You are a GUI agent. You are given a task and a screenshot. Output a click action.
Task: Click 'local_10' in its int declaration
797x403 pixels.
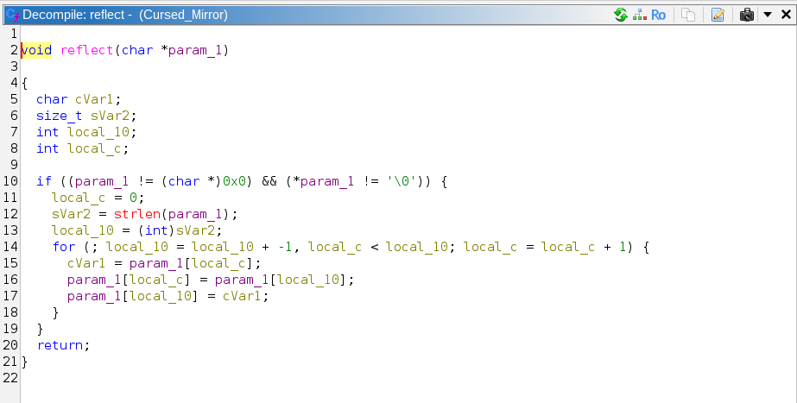(x=98, y=132)
